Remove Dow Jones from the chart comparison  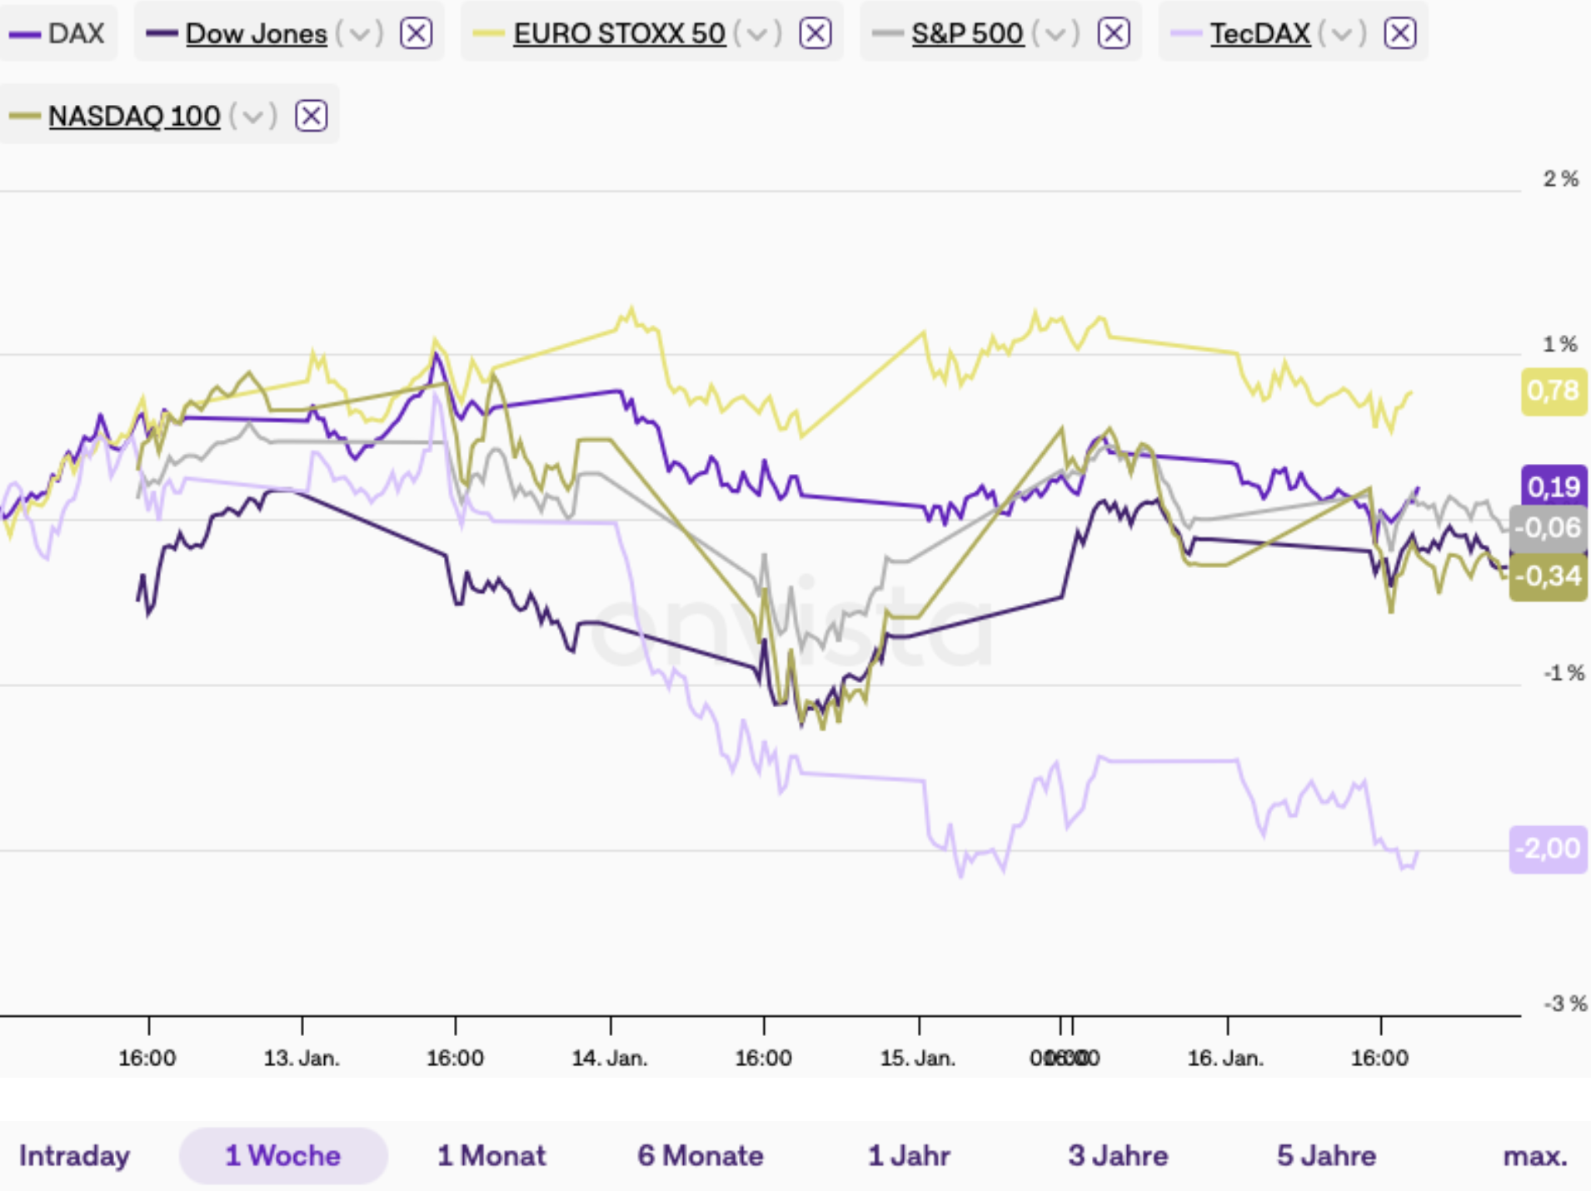(x=416, y=33)
